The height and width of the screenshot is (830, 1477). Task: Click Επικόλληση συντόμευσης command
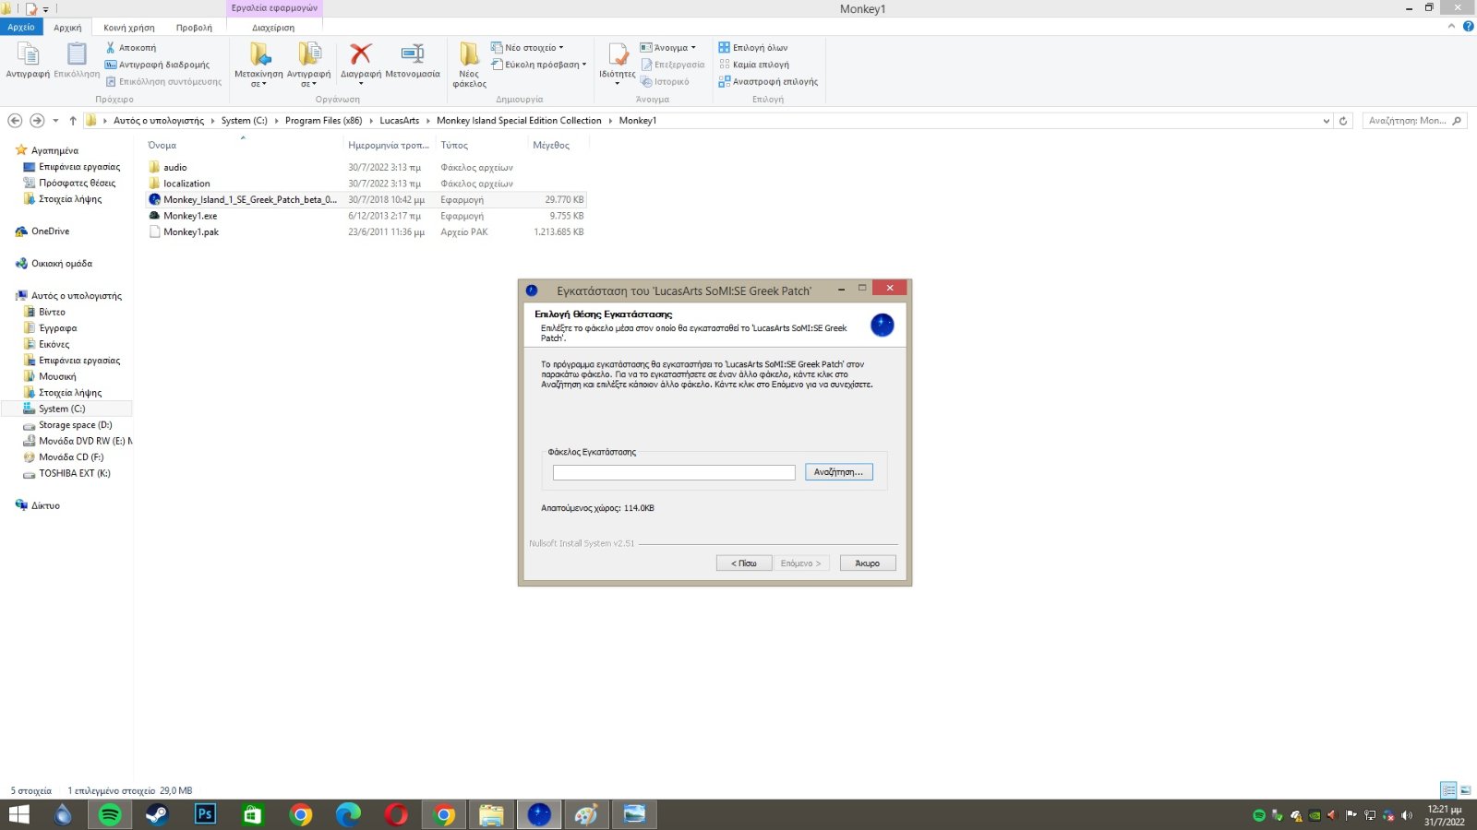(163, 81)
